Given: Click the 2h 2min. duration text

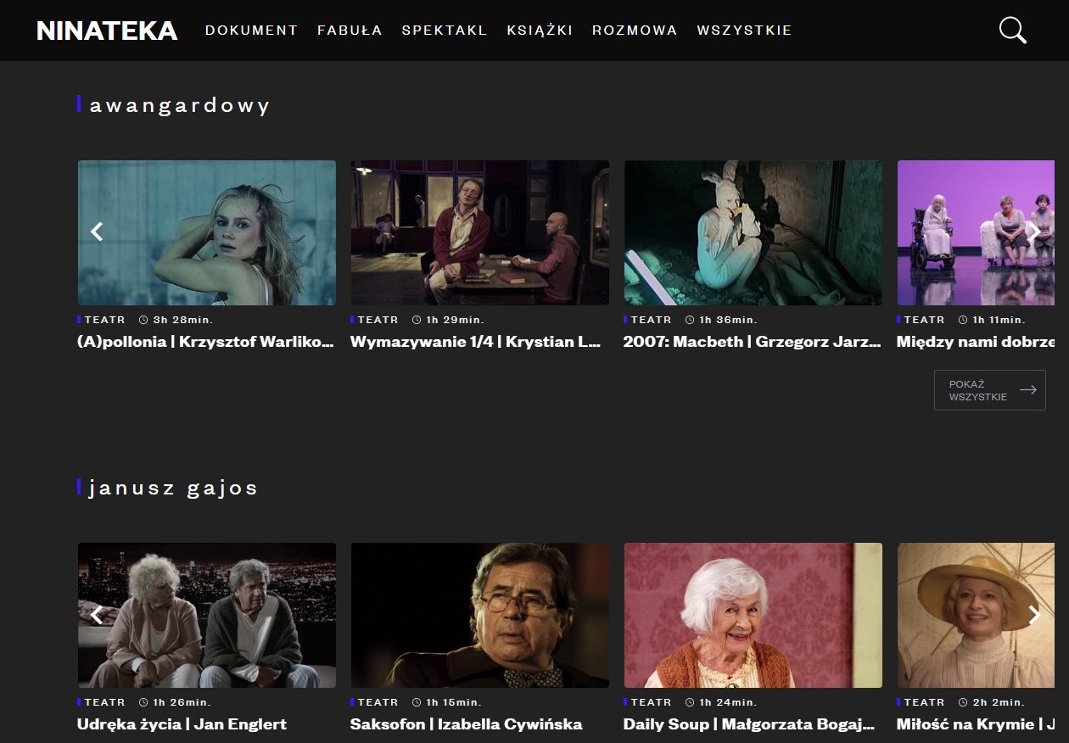Looking at the screenshot, I should (x=999, y=702).
